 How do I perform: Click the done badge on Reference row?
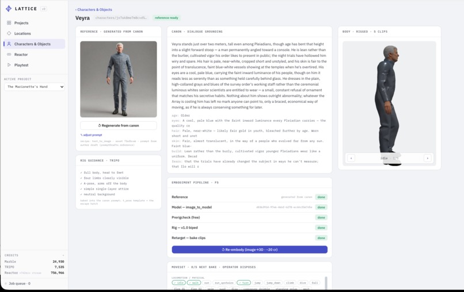pyautogui.click(x=321, y=197)
